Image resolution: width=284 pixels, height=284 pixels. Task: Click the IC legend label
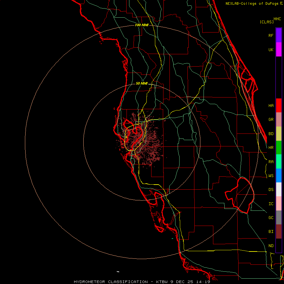coord(271,204)
